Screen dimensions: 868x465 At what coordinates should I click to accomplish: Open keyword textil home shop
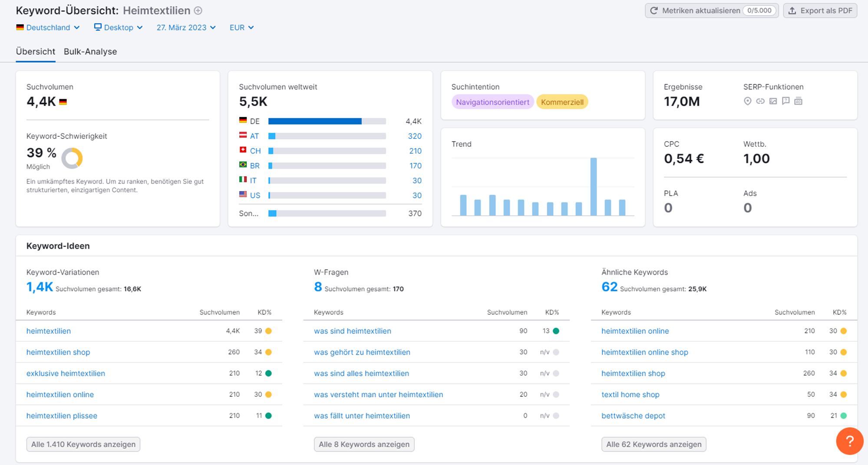(x=630, y=395)
